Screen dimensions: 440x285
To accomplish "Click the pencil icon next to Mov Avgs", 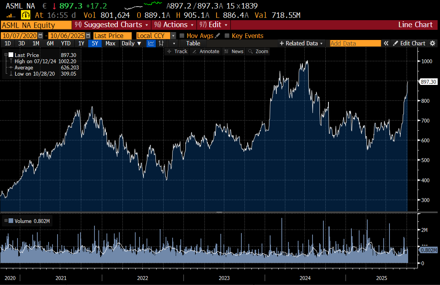I will click(x=218, y=36).
